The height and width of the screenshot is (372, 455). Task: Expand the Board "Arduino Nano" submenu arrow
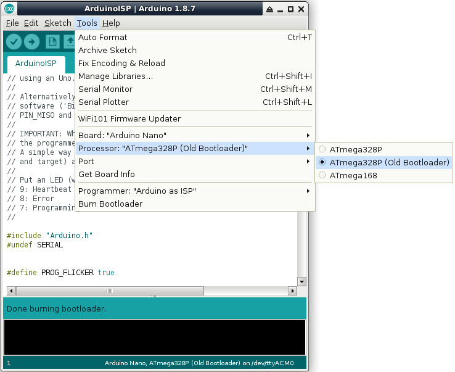pos(308,135)
